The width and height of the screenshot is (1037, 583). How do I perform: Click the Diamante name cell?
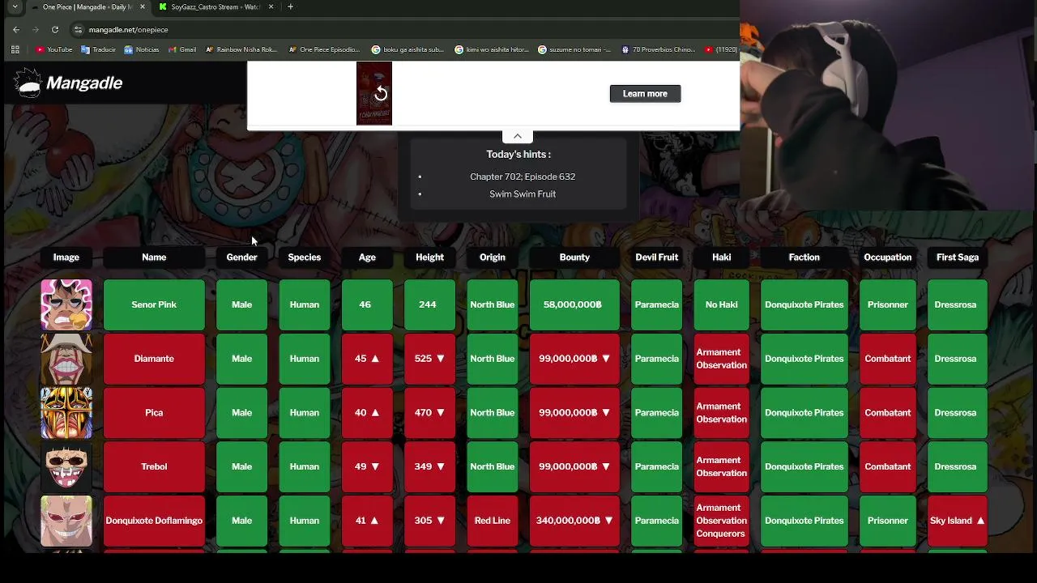[x=154, y=359]
